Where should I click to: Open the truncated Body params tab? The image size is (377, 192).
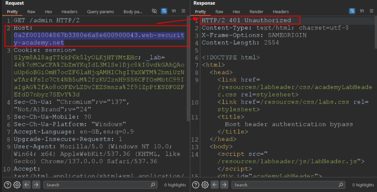point(133,12)
